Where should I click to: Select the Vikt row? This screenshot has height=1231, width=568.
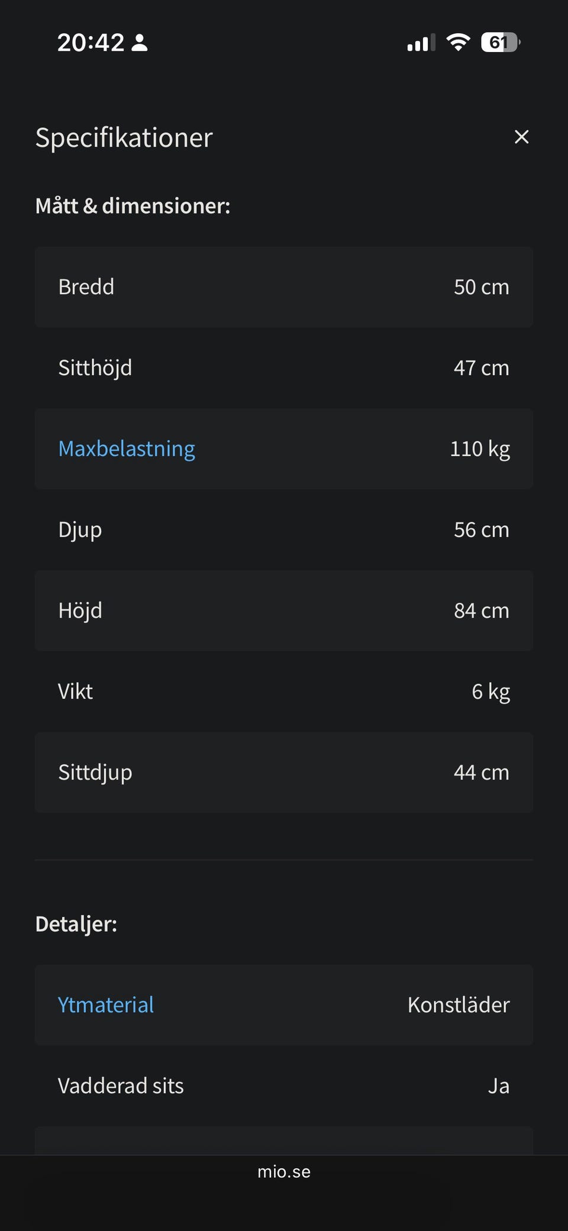tap(284, 692)
